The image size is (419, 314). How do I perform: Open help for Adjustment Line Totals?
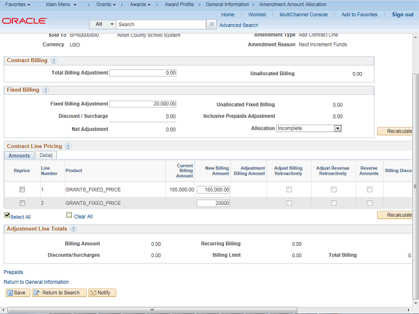[73, 229]
